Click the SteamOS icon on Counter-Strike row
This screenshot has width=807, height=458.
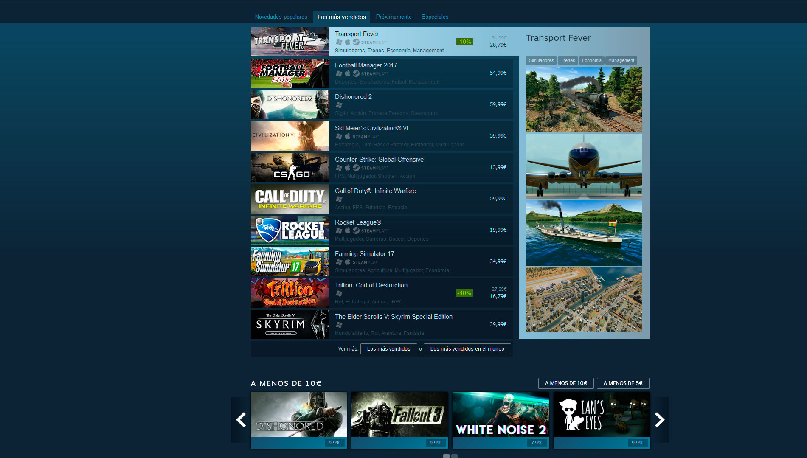tap(356, 168)
